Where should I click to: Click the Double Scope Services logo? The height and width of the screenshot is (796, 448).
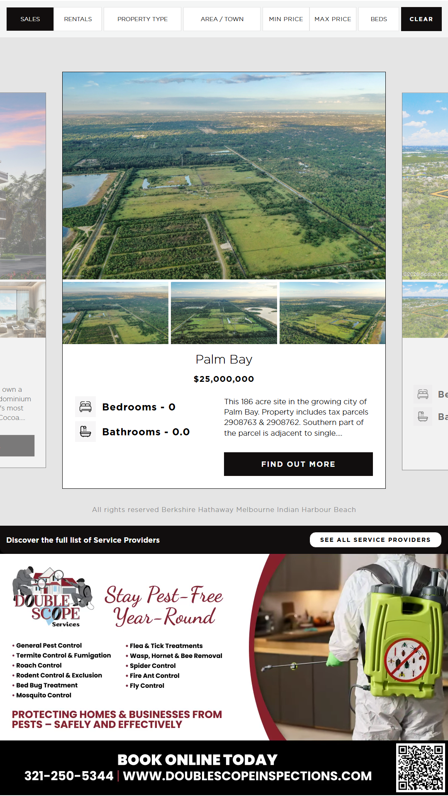[x=53, y=597]
